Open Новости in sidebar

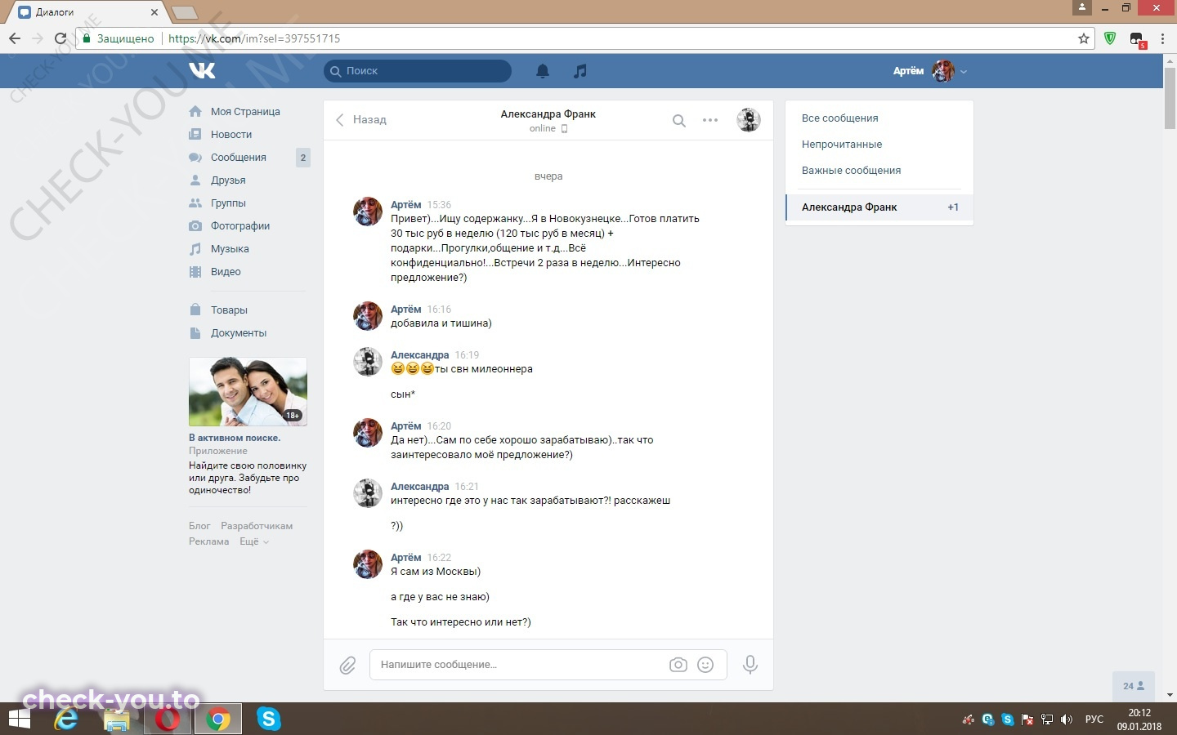(231, 135)
